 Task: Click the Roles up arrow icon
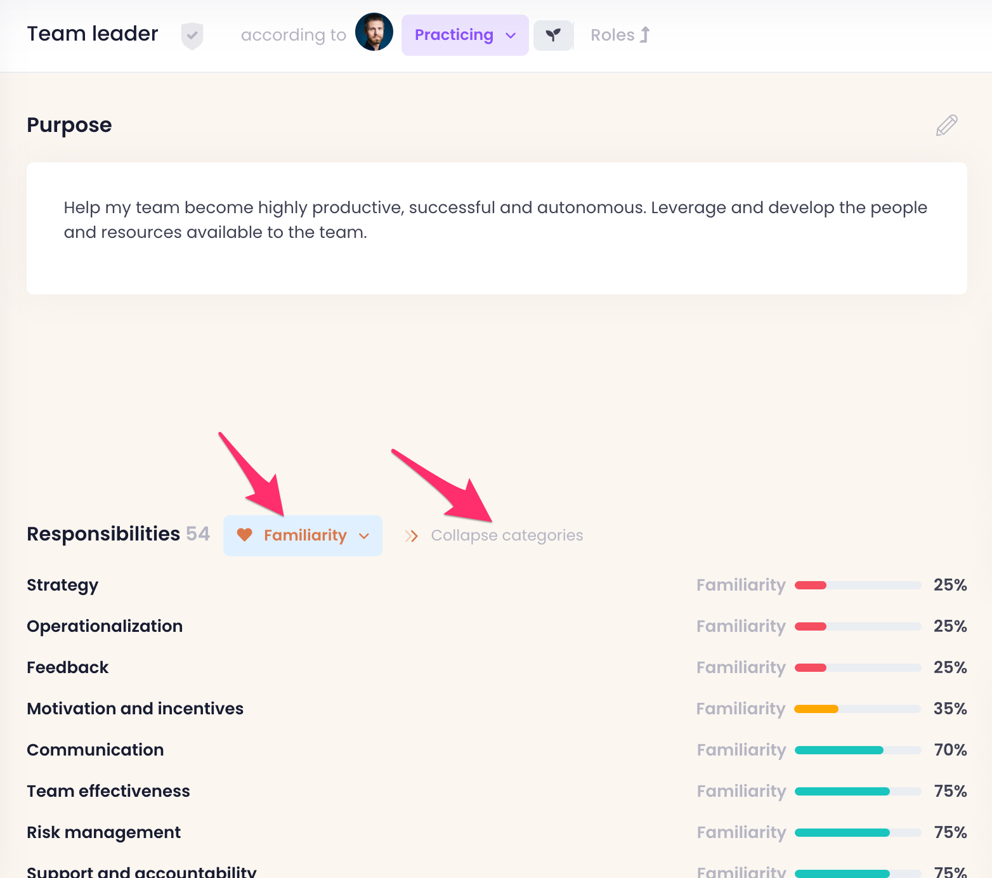[x=645, y=35]
